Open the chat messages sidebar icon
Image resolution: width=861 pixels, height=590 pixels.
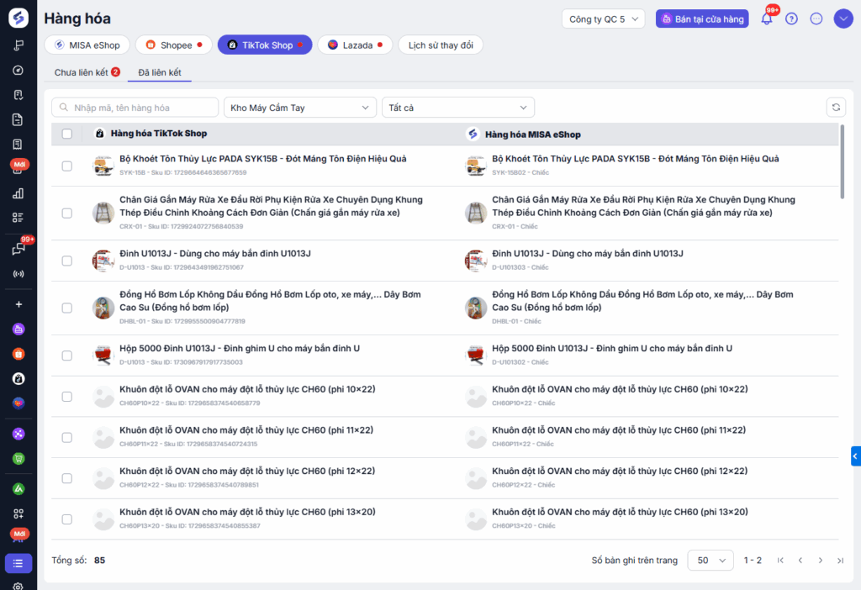point(18,249)
